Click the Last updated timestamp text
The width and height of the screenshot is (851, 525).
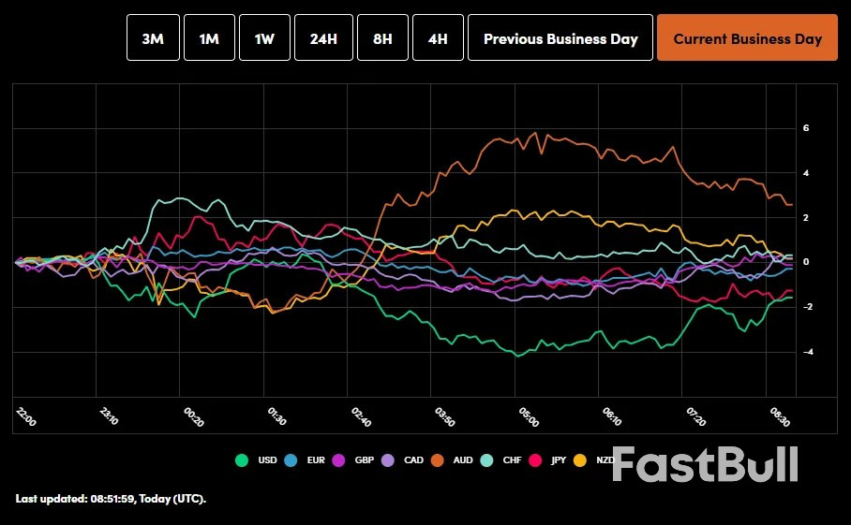pyautogui.click(x=111, y=499)
